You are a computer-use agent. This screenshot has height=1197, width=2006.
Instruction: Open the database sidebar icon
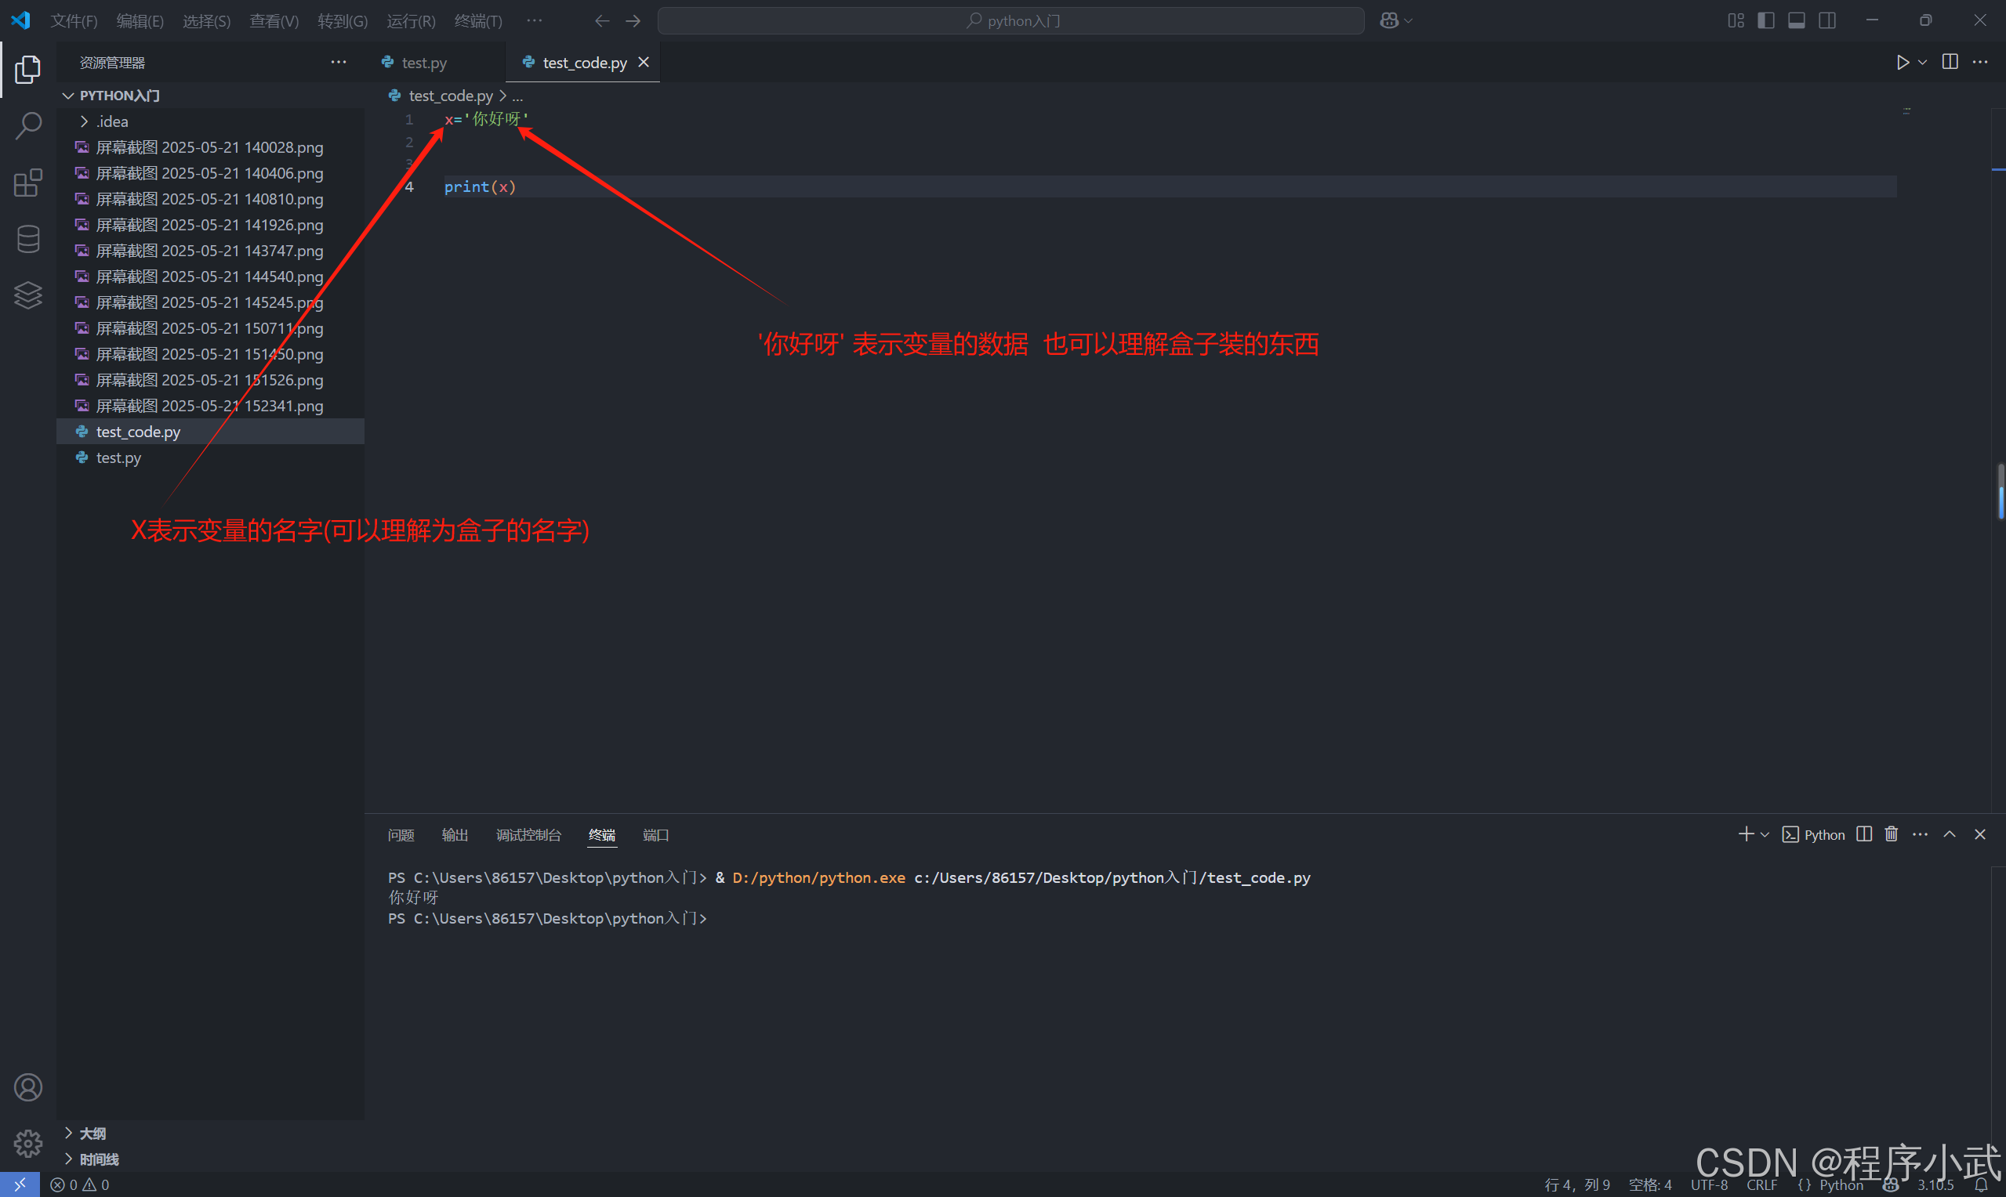click(28, 239)
